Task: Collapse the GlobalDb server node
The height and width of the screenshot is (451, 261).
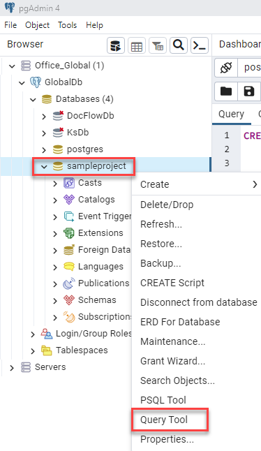Action: [22, 83]
